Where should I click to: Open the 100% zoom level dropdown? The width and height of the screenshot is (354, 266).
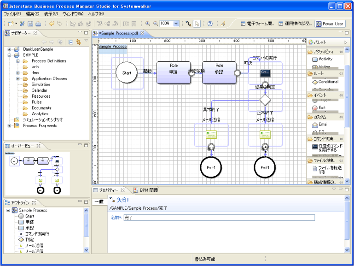pyautogui.click(x=176, y=24)
